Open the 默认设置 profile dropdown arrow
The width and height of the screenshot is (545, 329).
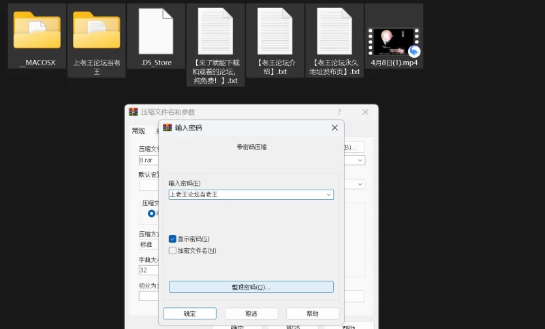click(360, 184)
